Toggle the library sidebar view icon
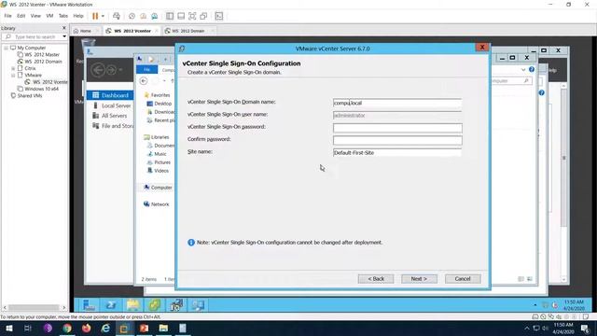This screenshot has height=336, width=597. 170,16
